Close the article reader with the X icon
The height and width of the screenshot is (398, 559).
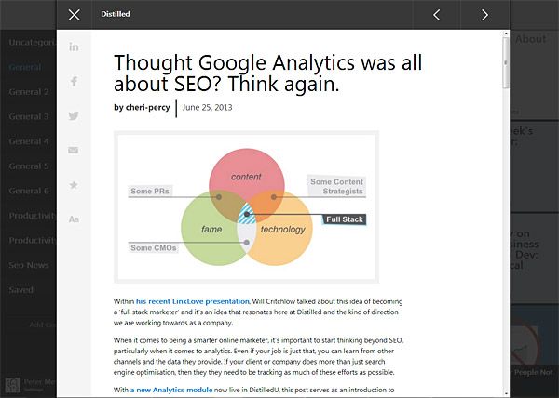click(75, 15)
